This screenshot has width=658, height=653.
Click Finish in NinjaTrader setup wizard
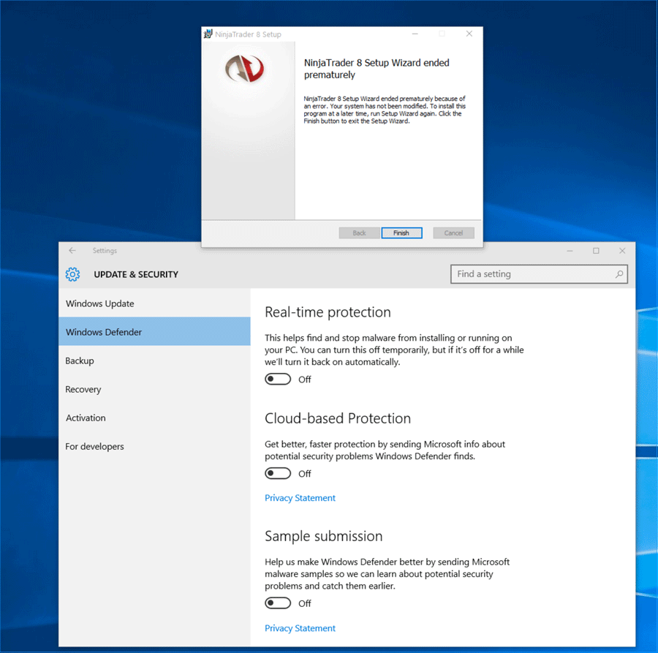pyautogui.click(x=401, y=233)
